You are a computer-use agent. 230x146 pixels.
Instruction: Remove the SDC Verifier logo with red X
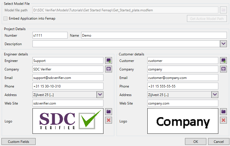(x=109, y=120)
